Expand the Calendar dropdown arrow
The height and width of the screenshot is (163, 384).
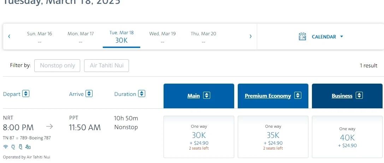coord(342,36)
